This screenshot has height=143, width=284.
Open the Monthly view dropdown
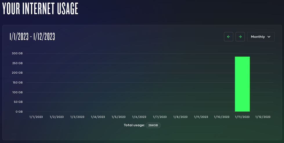261,37
